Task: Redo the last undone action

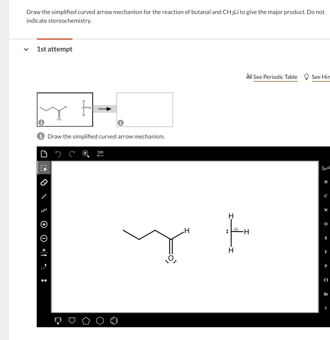Action: tap(72, 154)
